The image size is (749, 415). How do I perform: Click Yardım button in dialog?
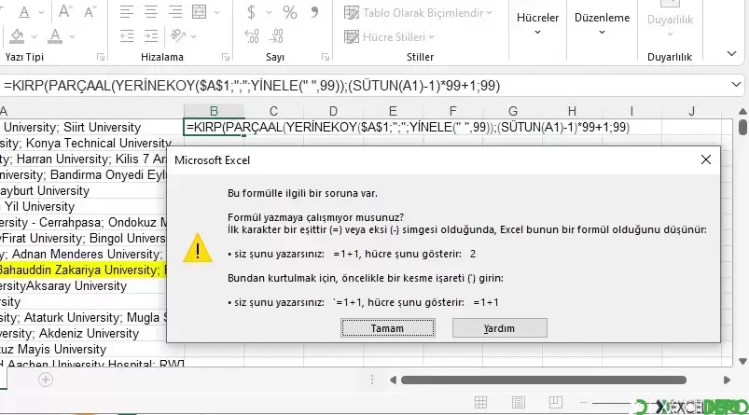(499, 328)
